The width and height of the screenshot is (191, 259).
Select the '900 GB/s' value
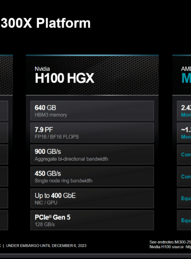(x=48, y=151)
